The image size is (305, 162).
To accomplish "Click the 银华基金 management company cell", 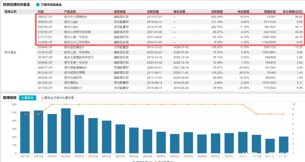I will (10, 52).
